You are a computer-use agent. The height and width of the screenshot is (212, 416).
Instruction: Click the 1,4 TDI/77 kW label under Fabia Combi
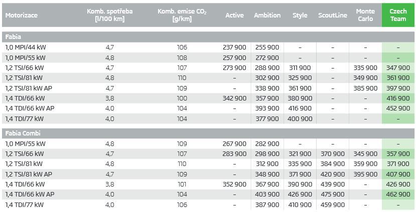[x=24, y=204]
